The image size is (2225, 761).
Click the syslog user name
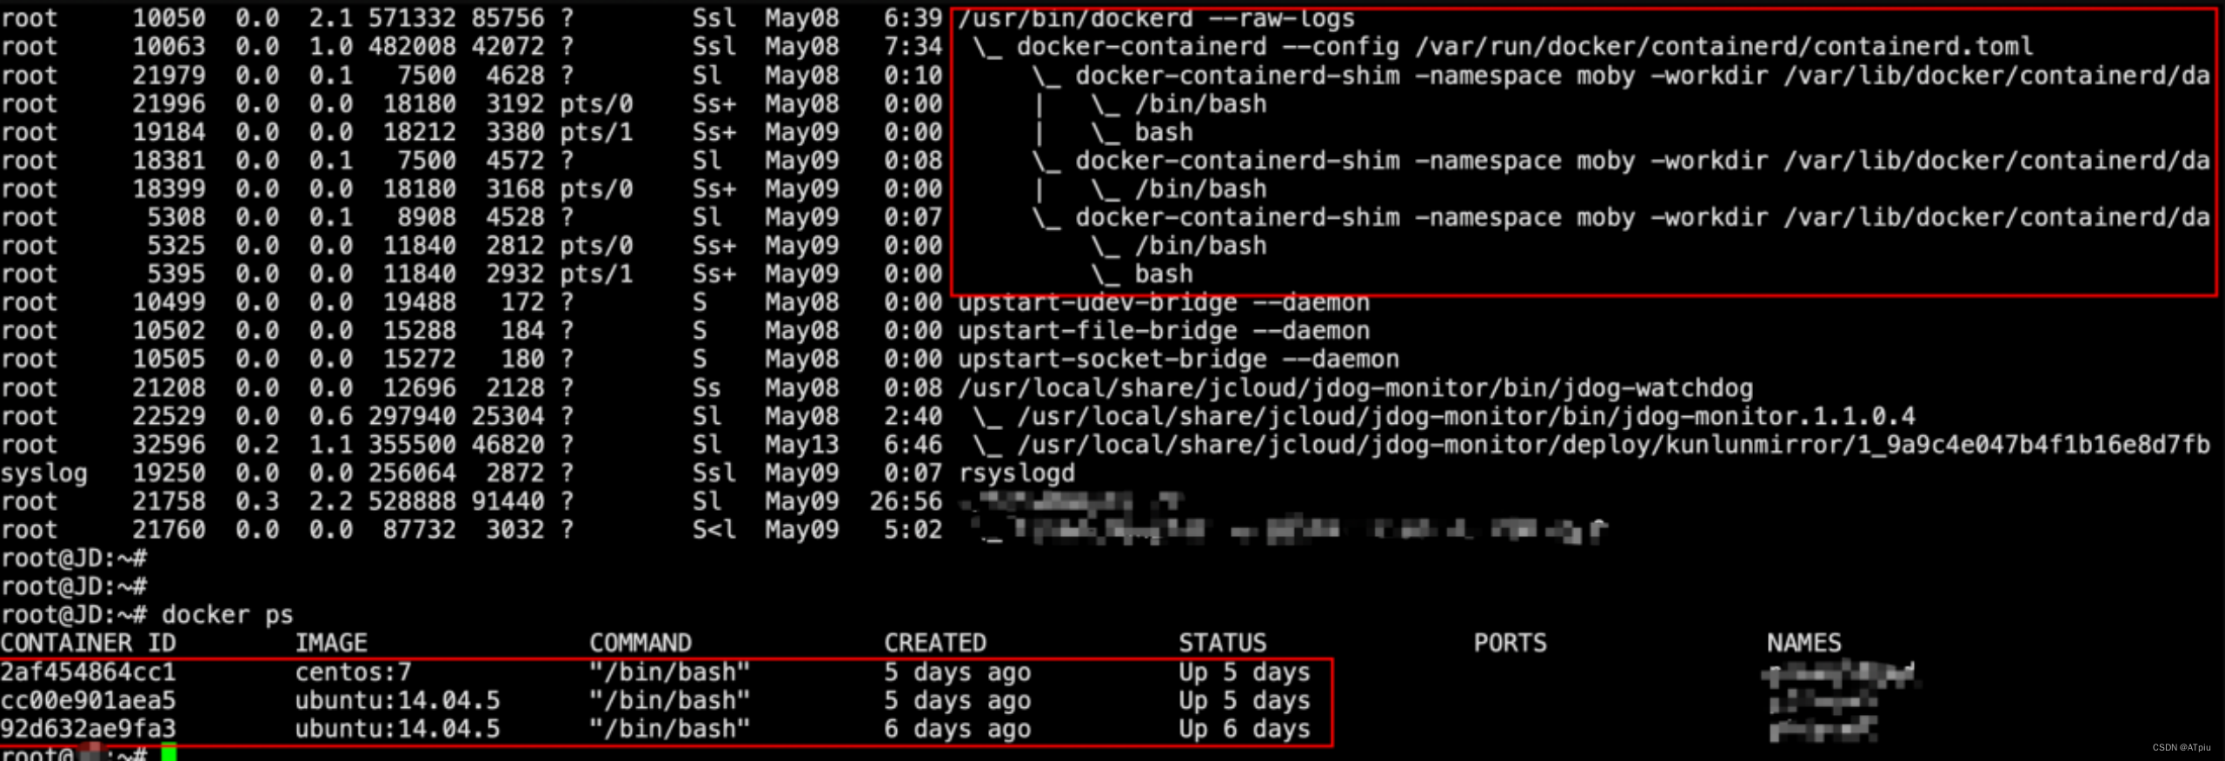coord(43,473)
